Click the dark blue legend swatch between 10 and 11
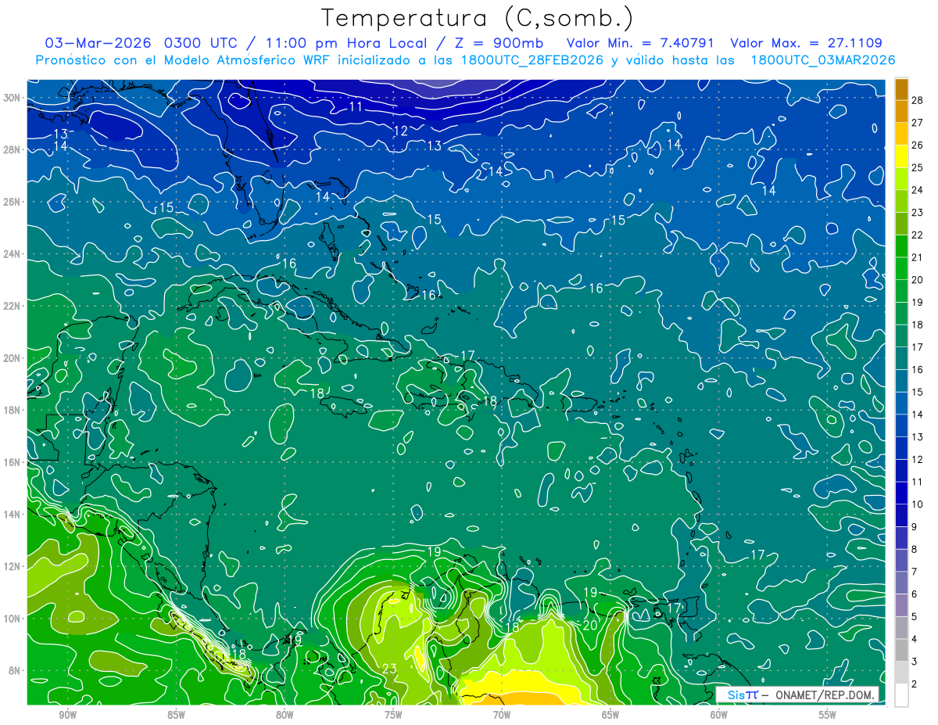The image size is (938, 725). click(x=901, y=494)
